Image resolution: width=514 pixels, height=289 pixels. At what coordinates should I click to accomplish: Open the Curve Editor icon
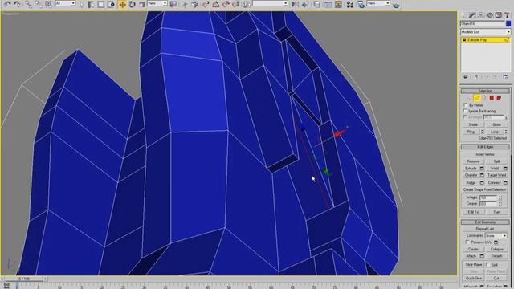click(328, 4)
